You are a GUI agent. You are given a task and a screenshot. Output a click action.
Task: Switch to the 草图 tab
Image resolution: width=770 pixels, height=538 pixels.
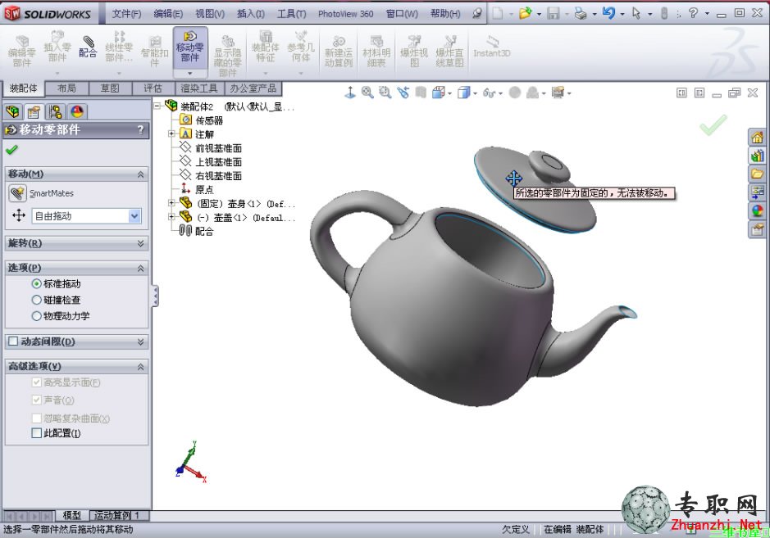110,88
